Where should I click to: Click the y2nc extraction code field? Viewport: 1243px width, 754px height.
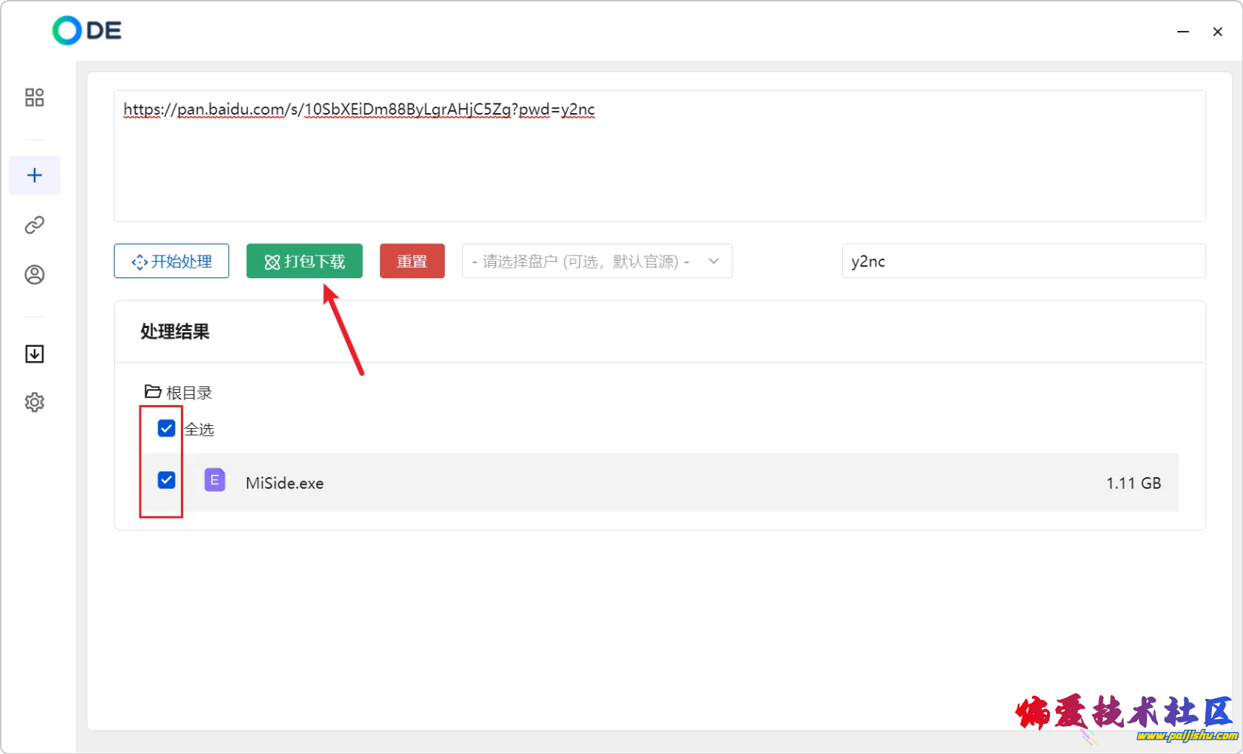(x=1022, y=262)
